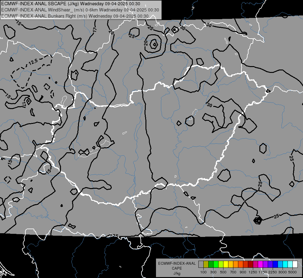Click the Bunkers Right (m/s) title line
This screenshot has width=303, height=278.
75,16
